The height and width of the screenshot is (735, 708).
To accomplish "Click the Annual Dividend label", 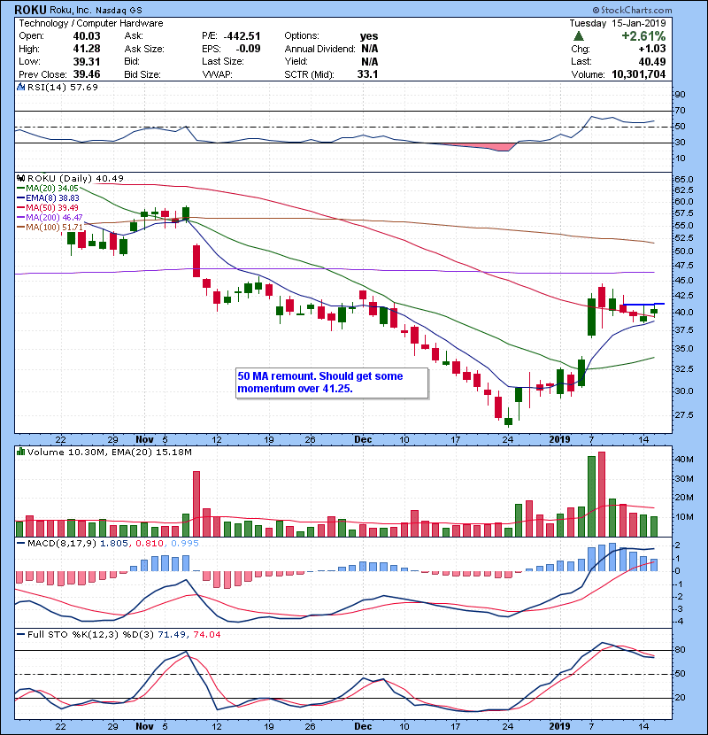I will (319, 49).
